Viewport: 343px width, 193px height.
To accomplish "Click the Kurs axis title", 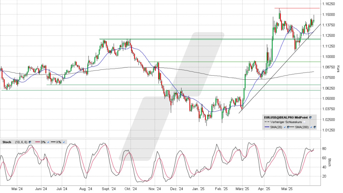I will click(x=338, y=69).
